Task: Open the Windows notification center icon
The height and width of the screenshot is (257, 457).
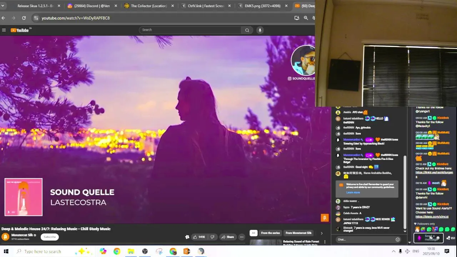Action: tap(447, 251)
